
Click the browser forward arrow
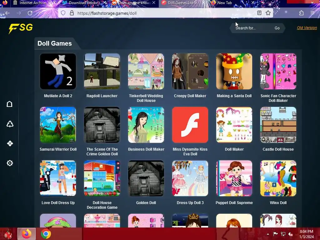coord(19,13)
